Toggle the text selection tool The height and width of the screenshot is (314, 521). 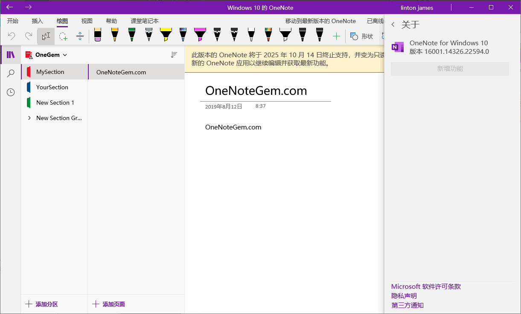click(46, 36)
